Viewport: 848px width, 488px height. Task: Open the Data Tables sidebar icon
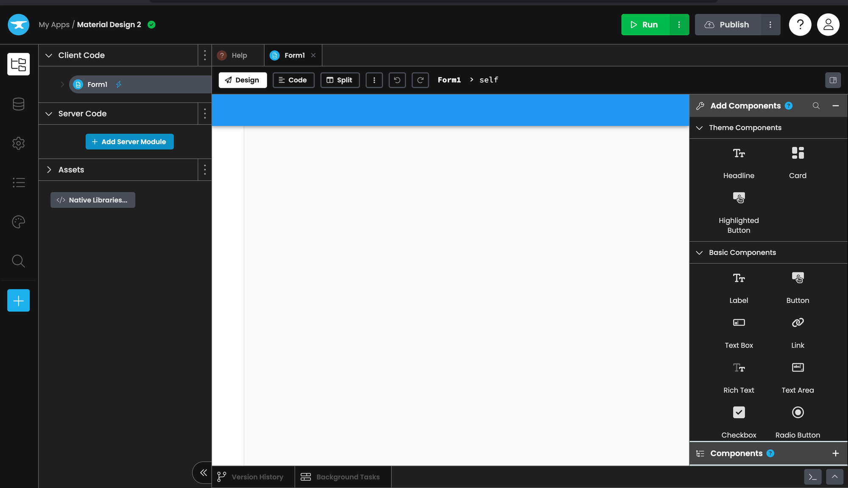(x=18, y=104)
